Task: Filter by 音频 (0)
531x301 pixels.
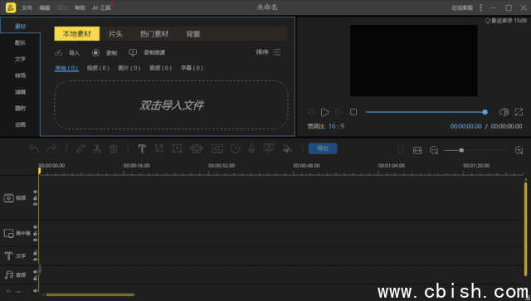Action: [160, 68]
